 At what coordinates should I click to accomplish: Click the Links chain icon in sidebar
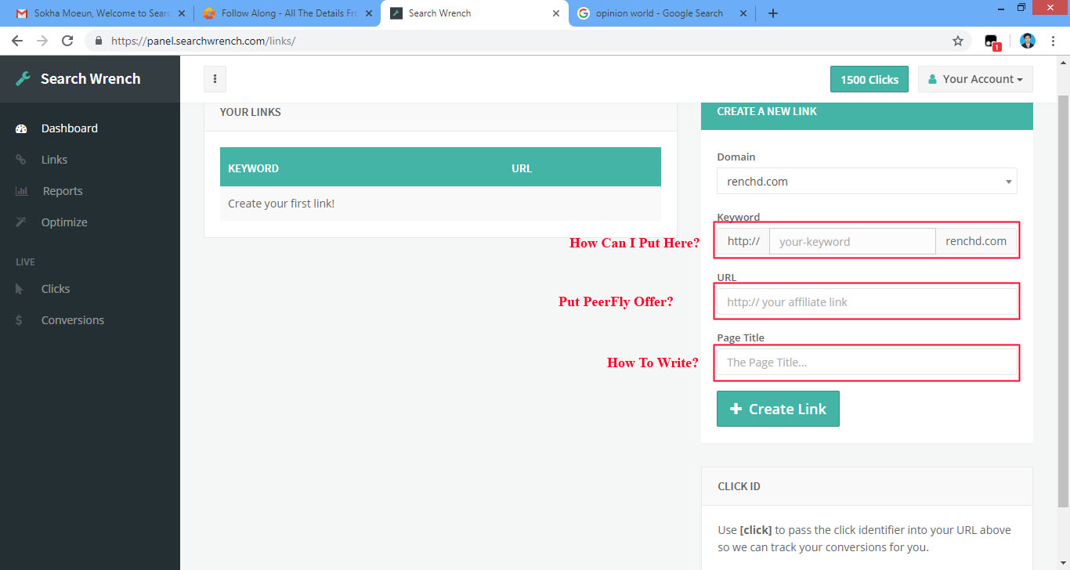(21, 160)
